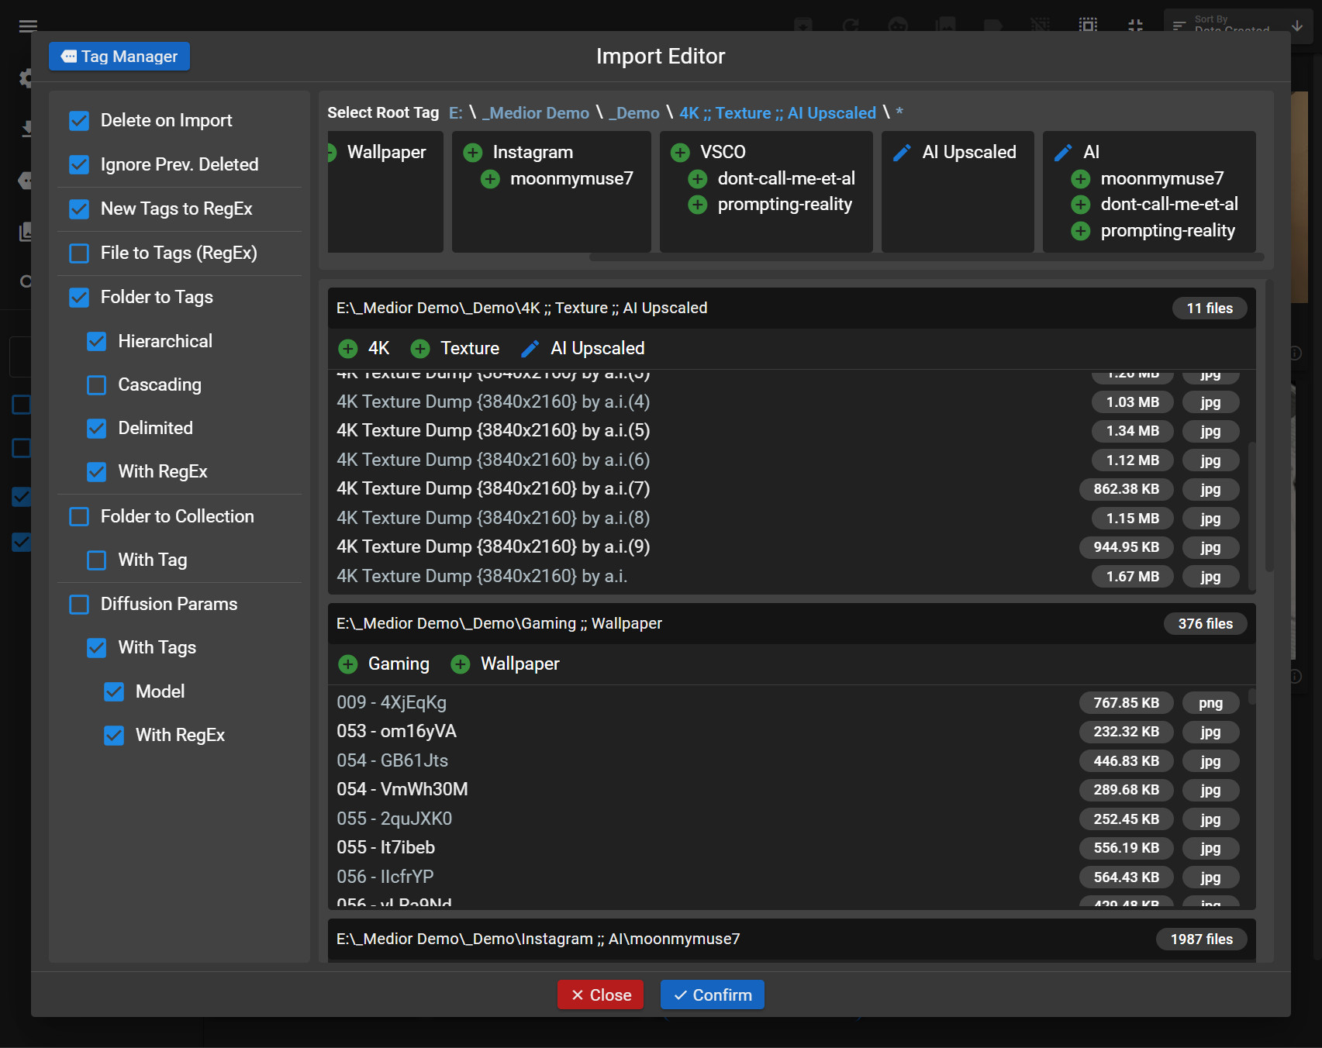Viewport: 1322px width, 1048px height.
Task: Toggle the Cascading checkbox
Action: 97,385
